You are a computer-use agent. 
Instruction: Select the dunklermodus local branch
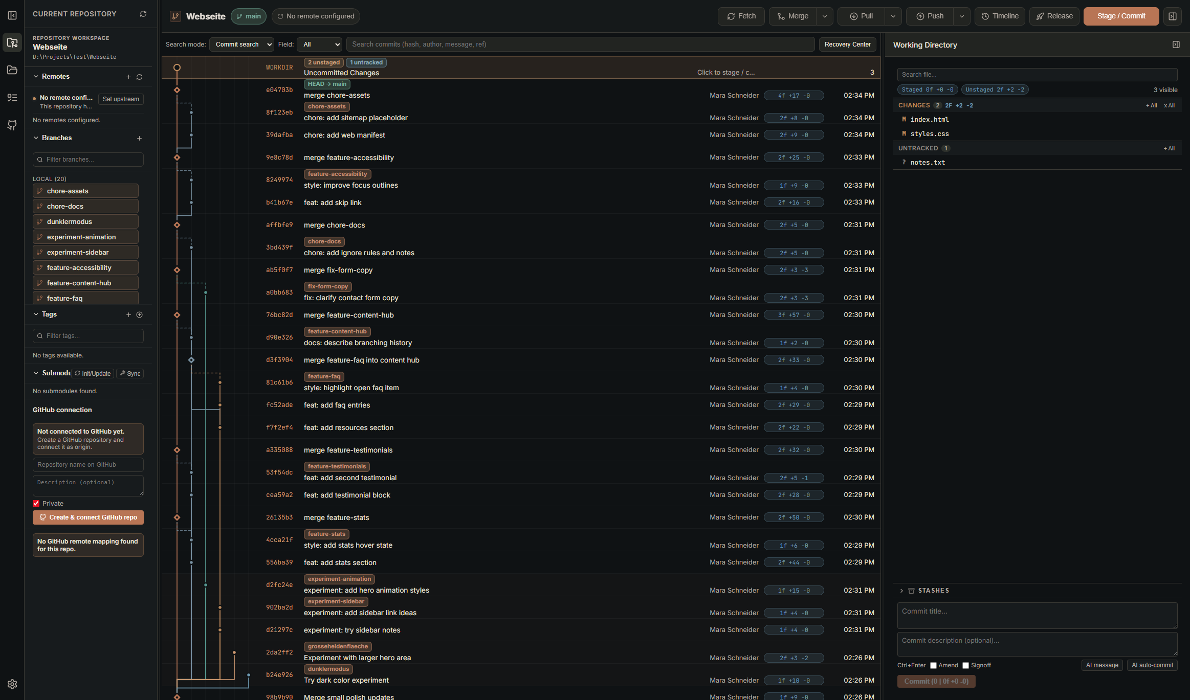pos(85,222)
